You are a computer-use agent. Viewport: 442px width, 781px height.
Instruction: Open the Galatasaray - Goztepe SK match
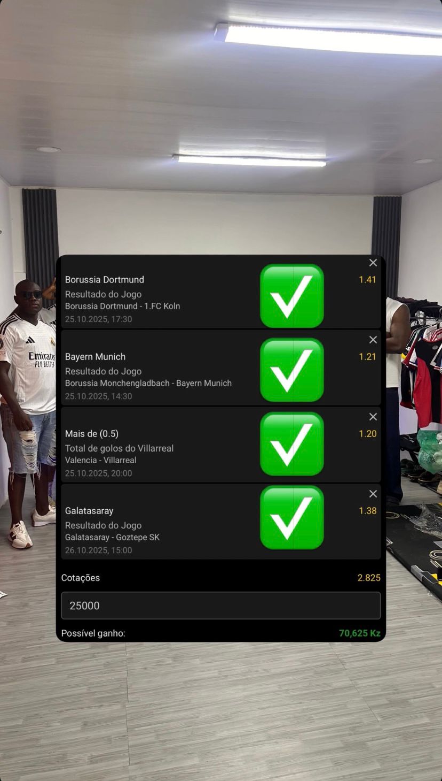(112, 538)
